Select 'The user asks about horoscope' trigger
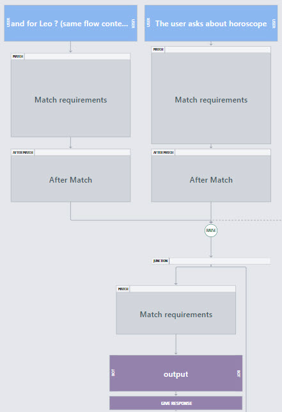 coord(211,23)
